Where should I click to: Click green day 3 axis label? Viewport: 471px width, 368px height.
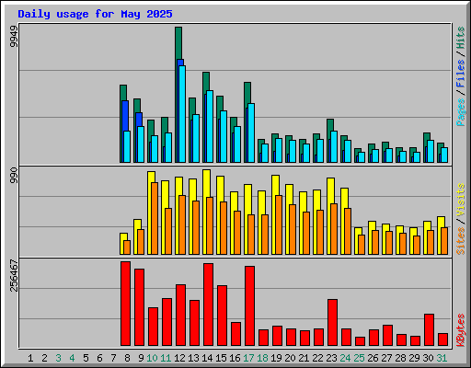pyautogui.click(x=58, y=358)
